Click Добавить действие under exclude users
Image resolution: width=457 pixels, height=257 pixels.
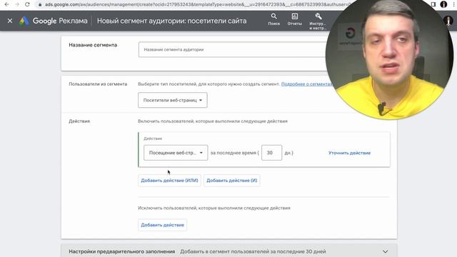(x=163, y=225)
